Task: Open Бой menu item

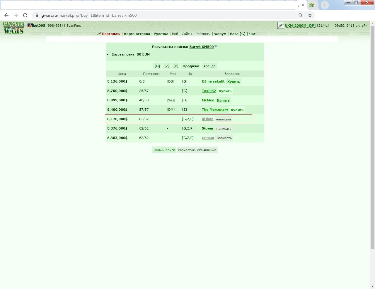Action: pyautogui.click(x=175, y=34)
